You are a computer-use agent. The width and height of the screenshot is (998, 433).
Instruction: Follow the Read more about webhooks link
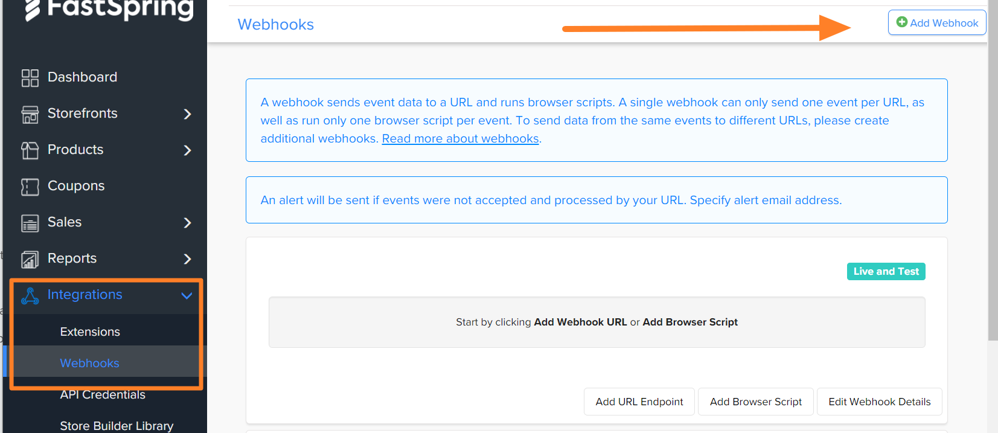point(460,139)
